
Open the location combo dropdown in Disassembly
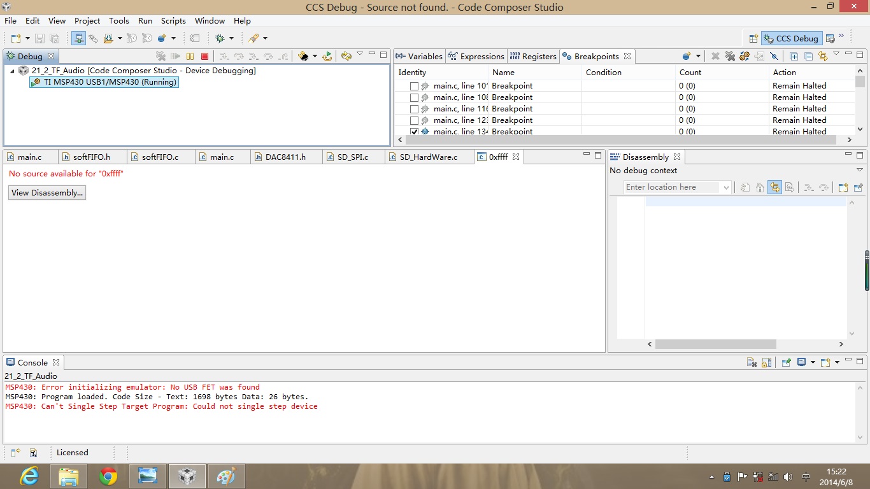(x=725, y=187)
